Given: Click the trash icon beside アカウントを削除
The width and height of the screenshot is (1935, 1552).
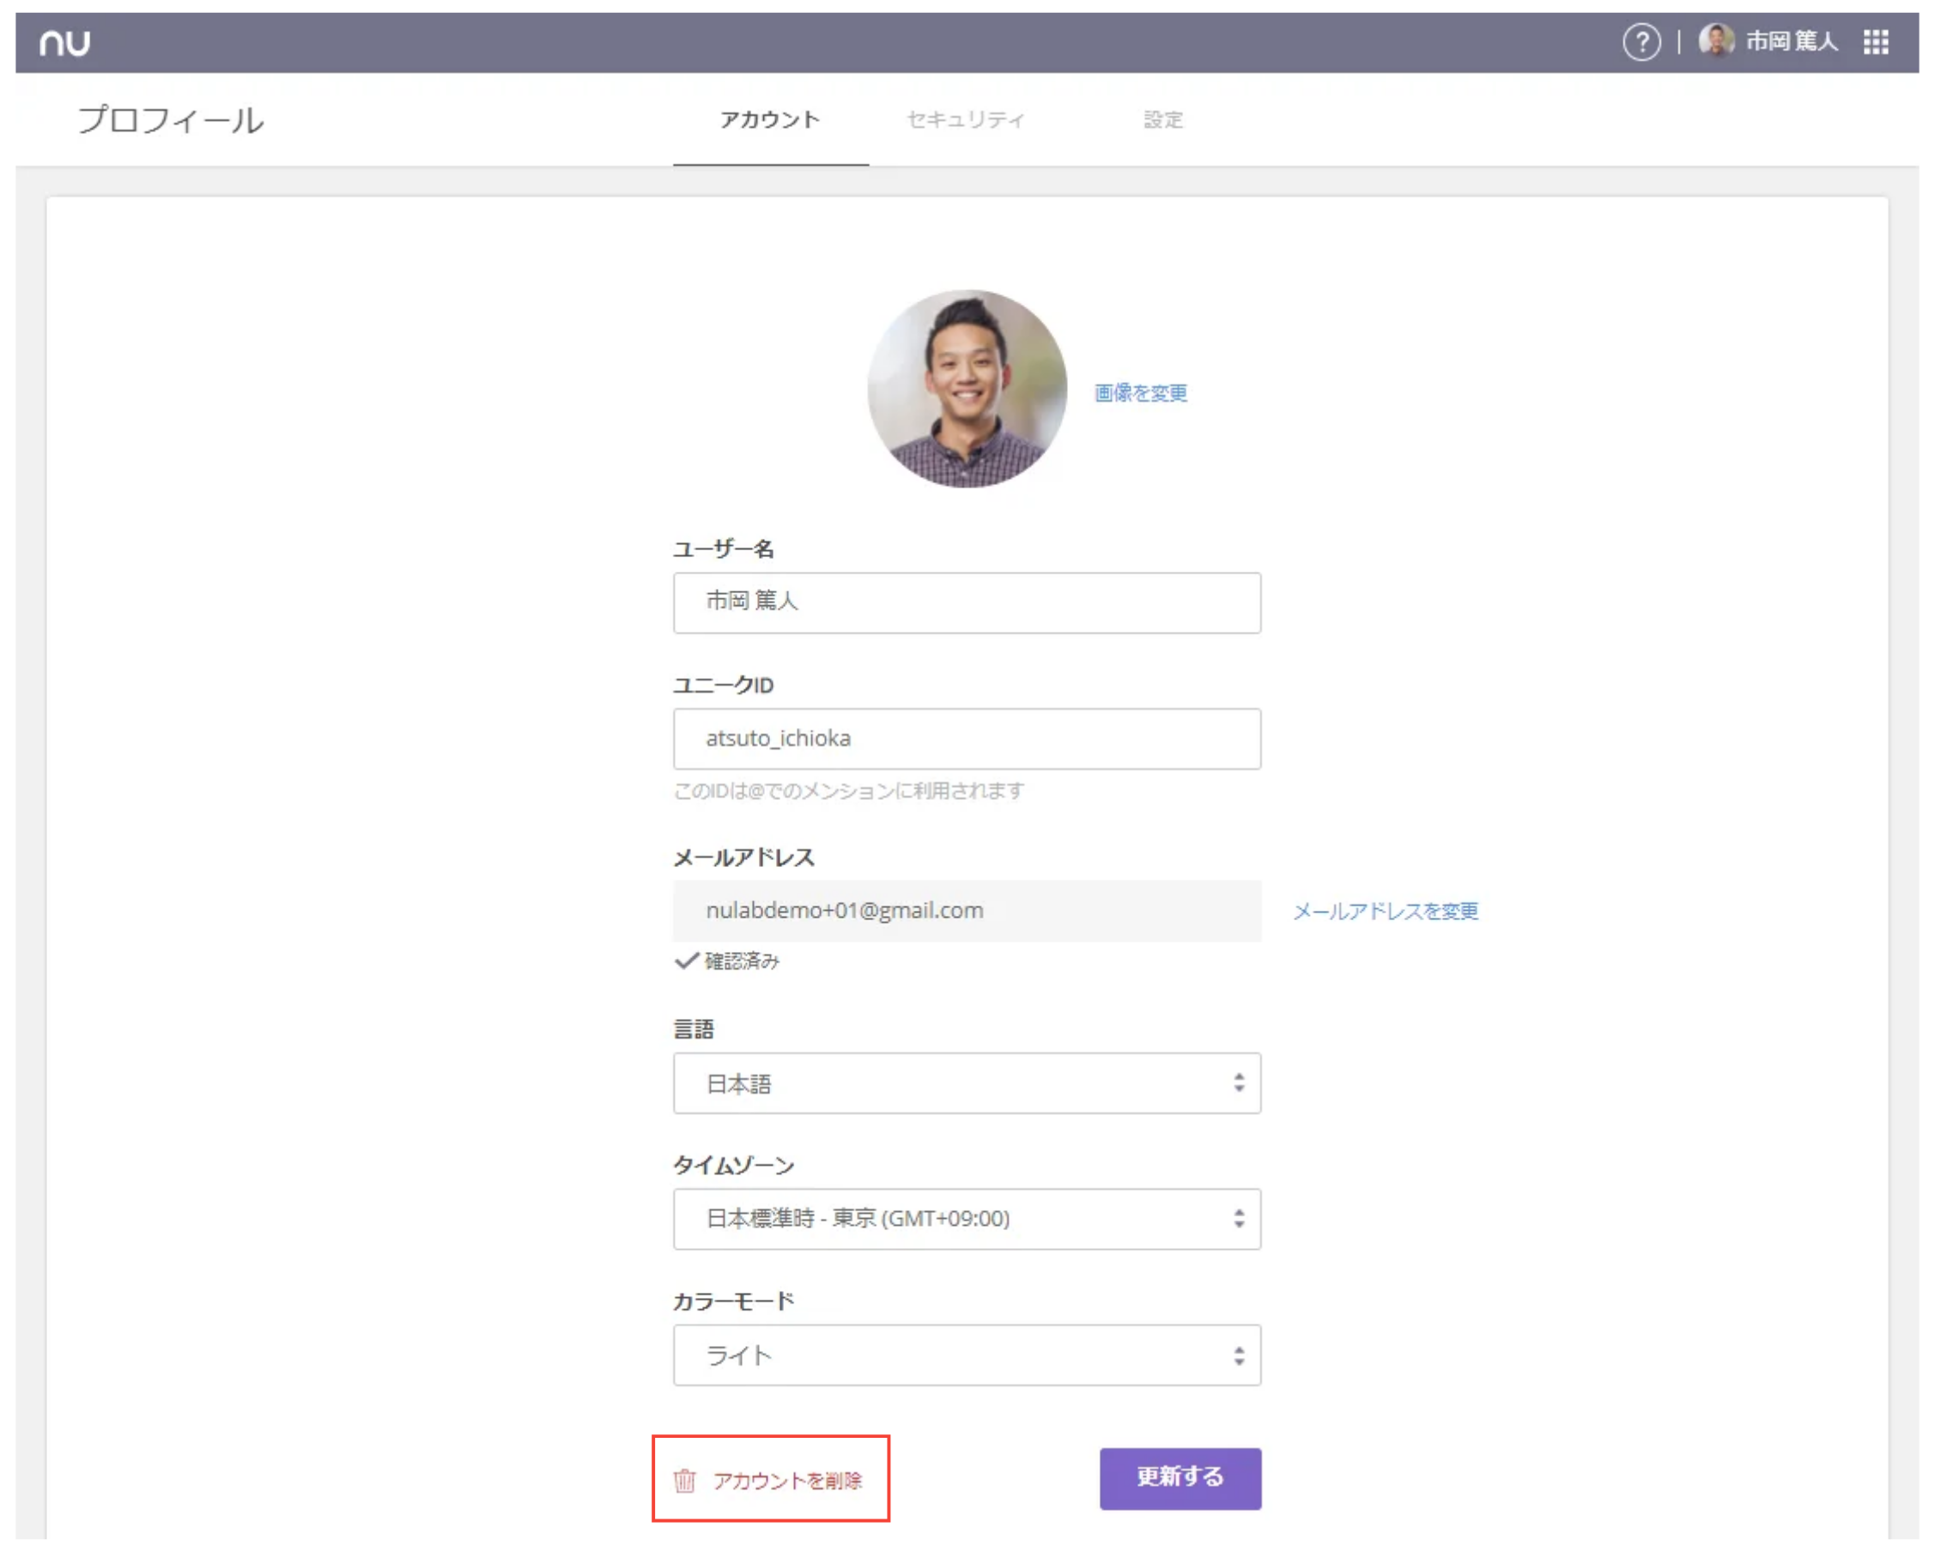Looking at the screenshot, I should pyautogui.click(x=685, y=1480).
